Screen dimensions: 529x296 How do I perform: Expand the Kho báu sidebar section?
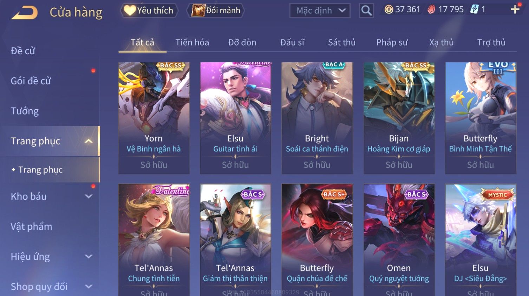click(x=89, y=197)
